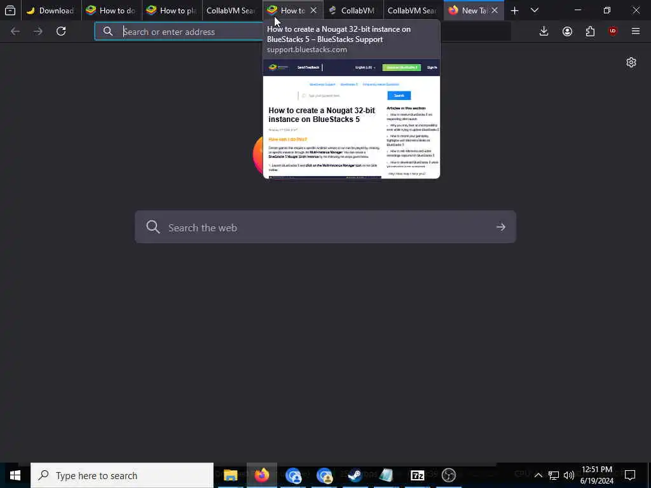Reload the current page

61,31
